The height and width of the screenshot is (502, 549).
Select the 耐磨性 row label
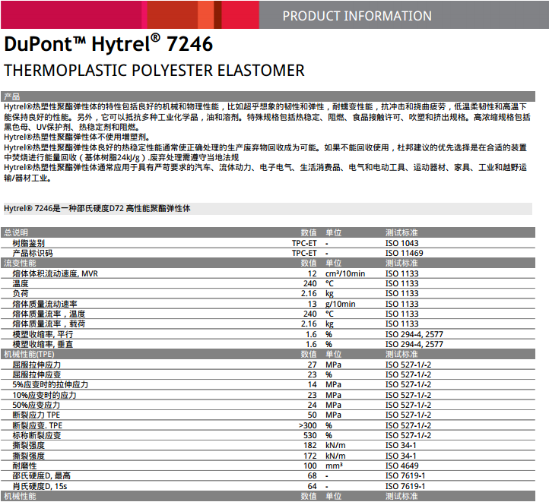(x=24, y=466)
